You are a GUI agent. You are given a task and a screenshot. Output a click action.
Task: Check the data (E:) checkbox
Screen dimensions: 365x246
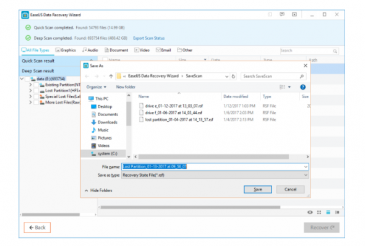coord(28,79)
